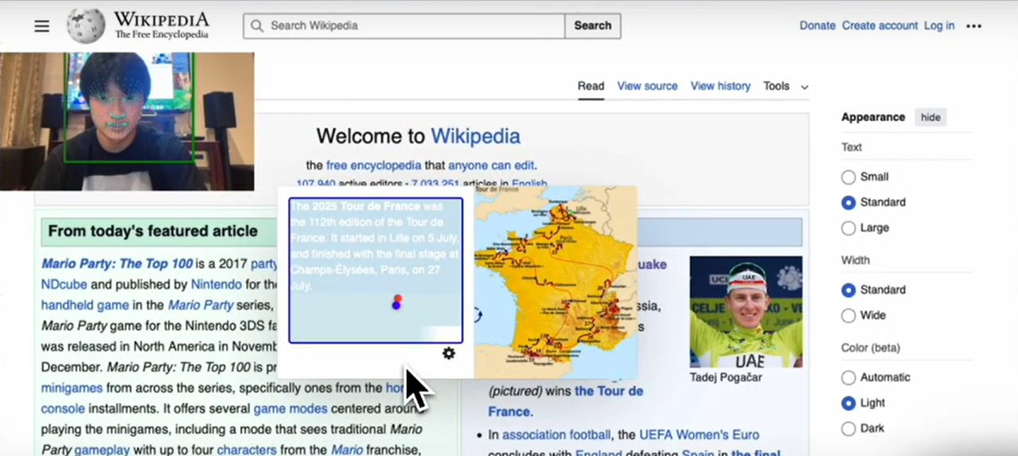This screenshot has width=1018, height=456.
Task: Expand the Tools dropdown
Action: 786,86
